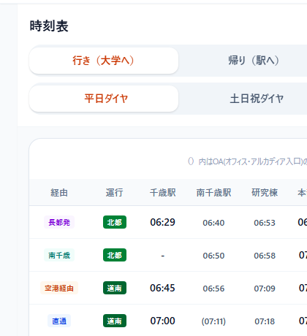Image resolution: width=307 pixels, height=336 pixels.
Task: Click the 内はOA note text
Action: (x=247, y=161)
